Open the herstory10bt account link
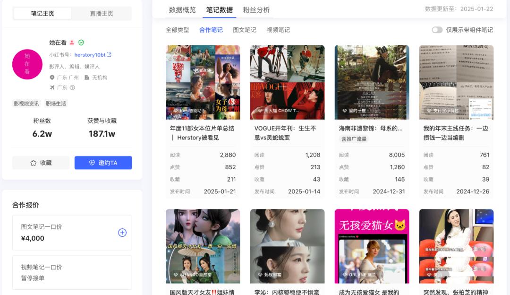Screen dimensions: 510x295 tap(90, 55)
